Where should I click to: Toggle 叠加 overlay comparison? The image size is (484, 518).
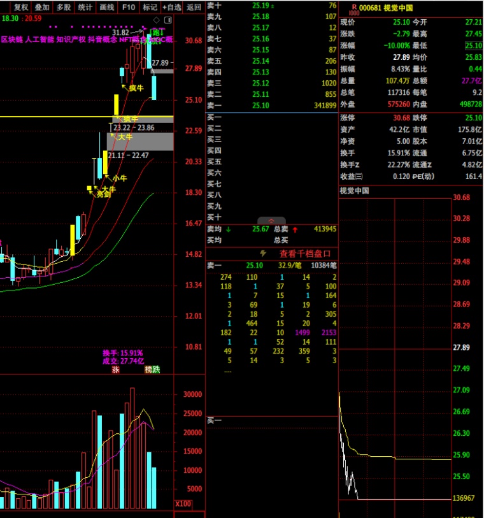point(42,8)
